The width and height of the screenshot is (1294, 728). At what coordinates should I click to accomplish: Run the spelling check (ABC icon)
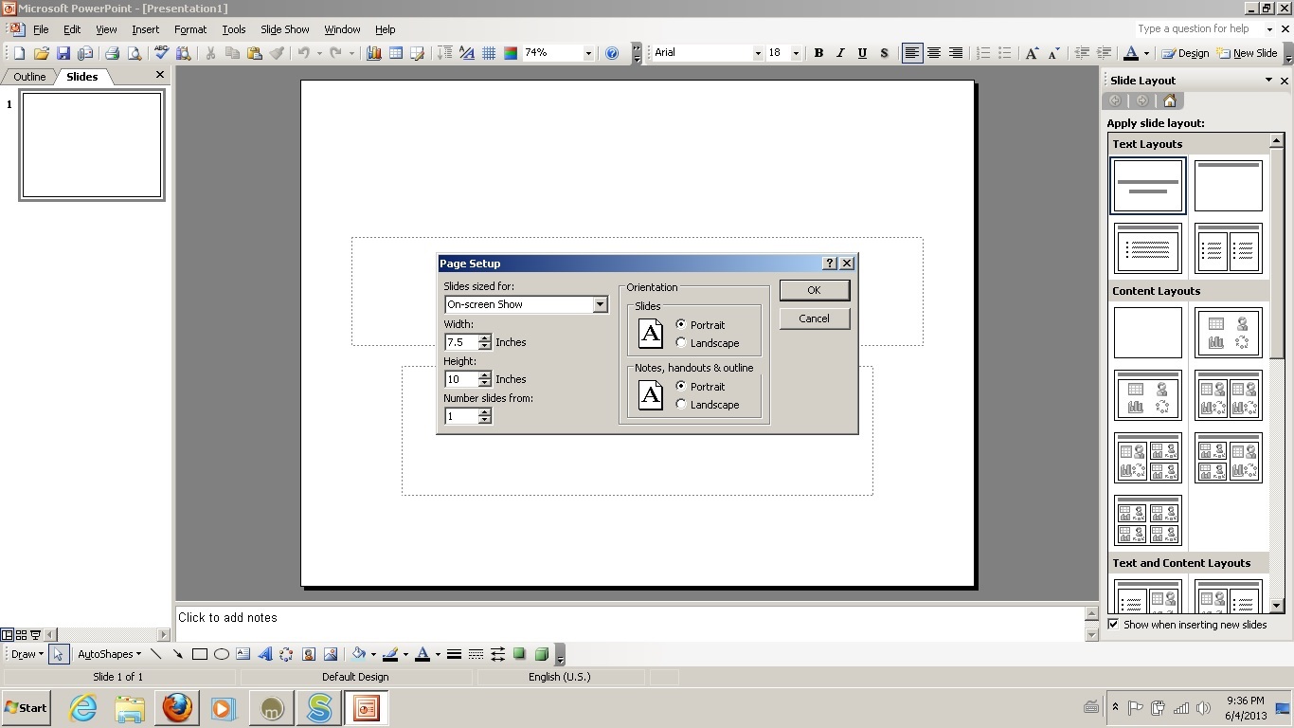tap(161, 53)
